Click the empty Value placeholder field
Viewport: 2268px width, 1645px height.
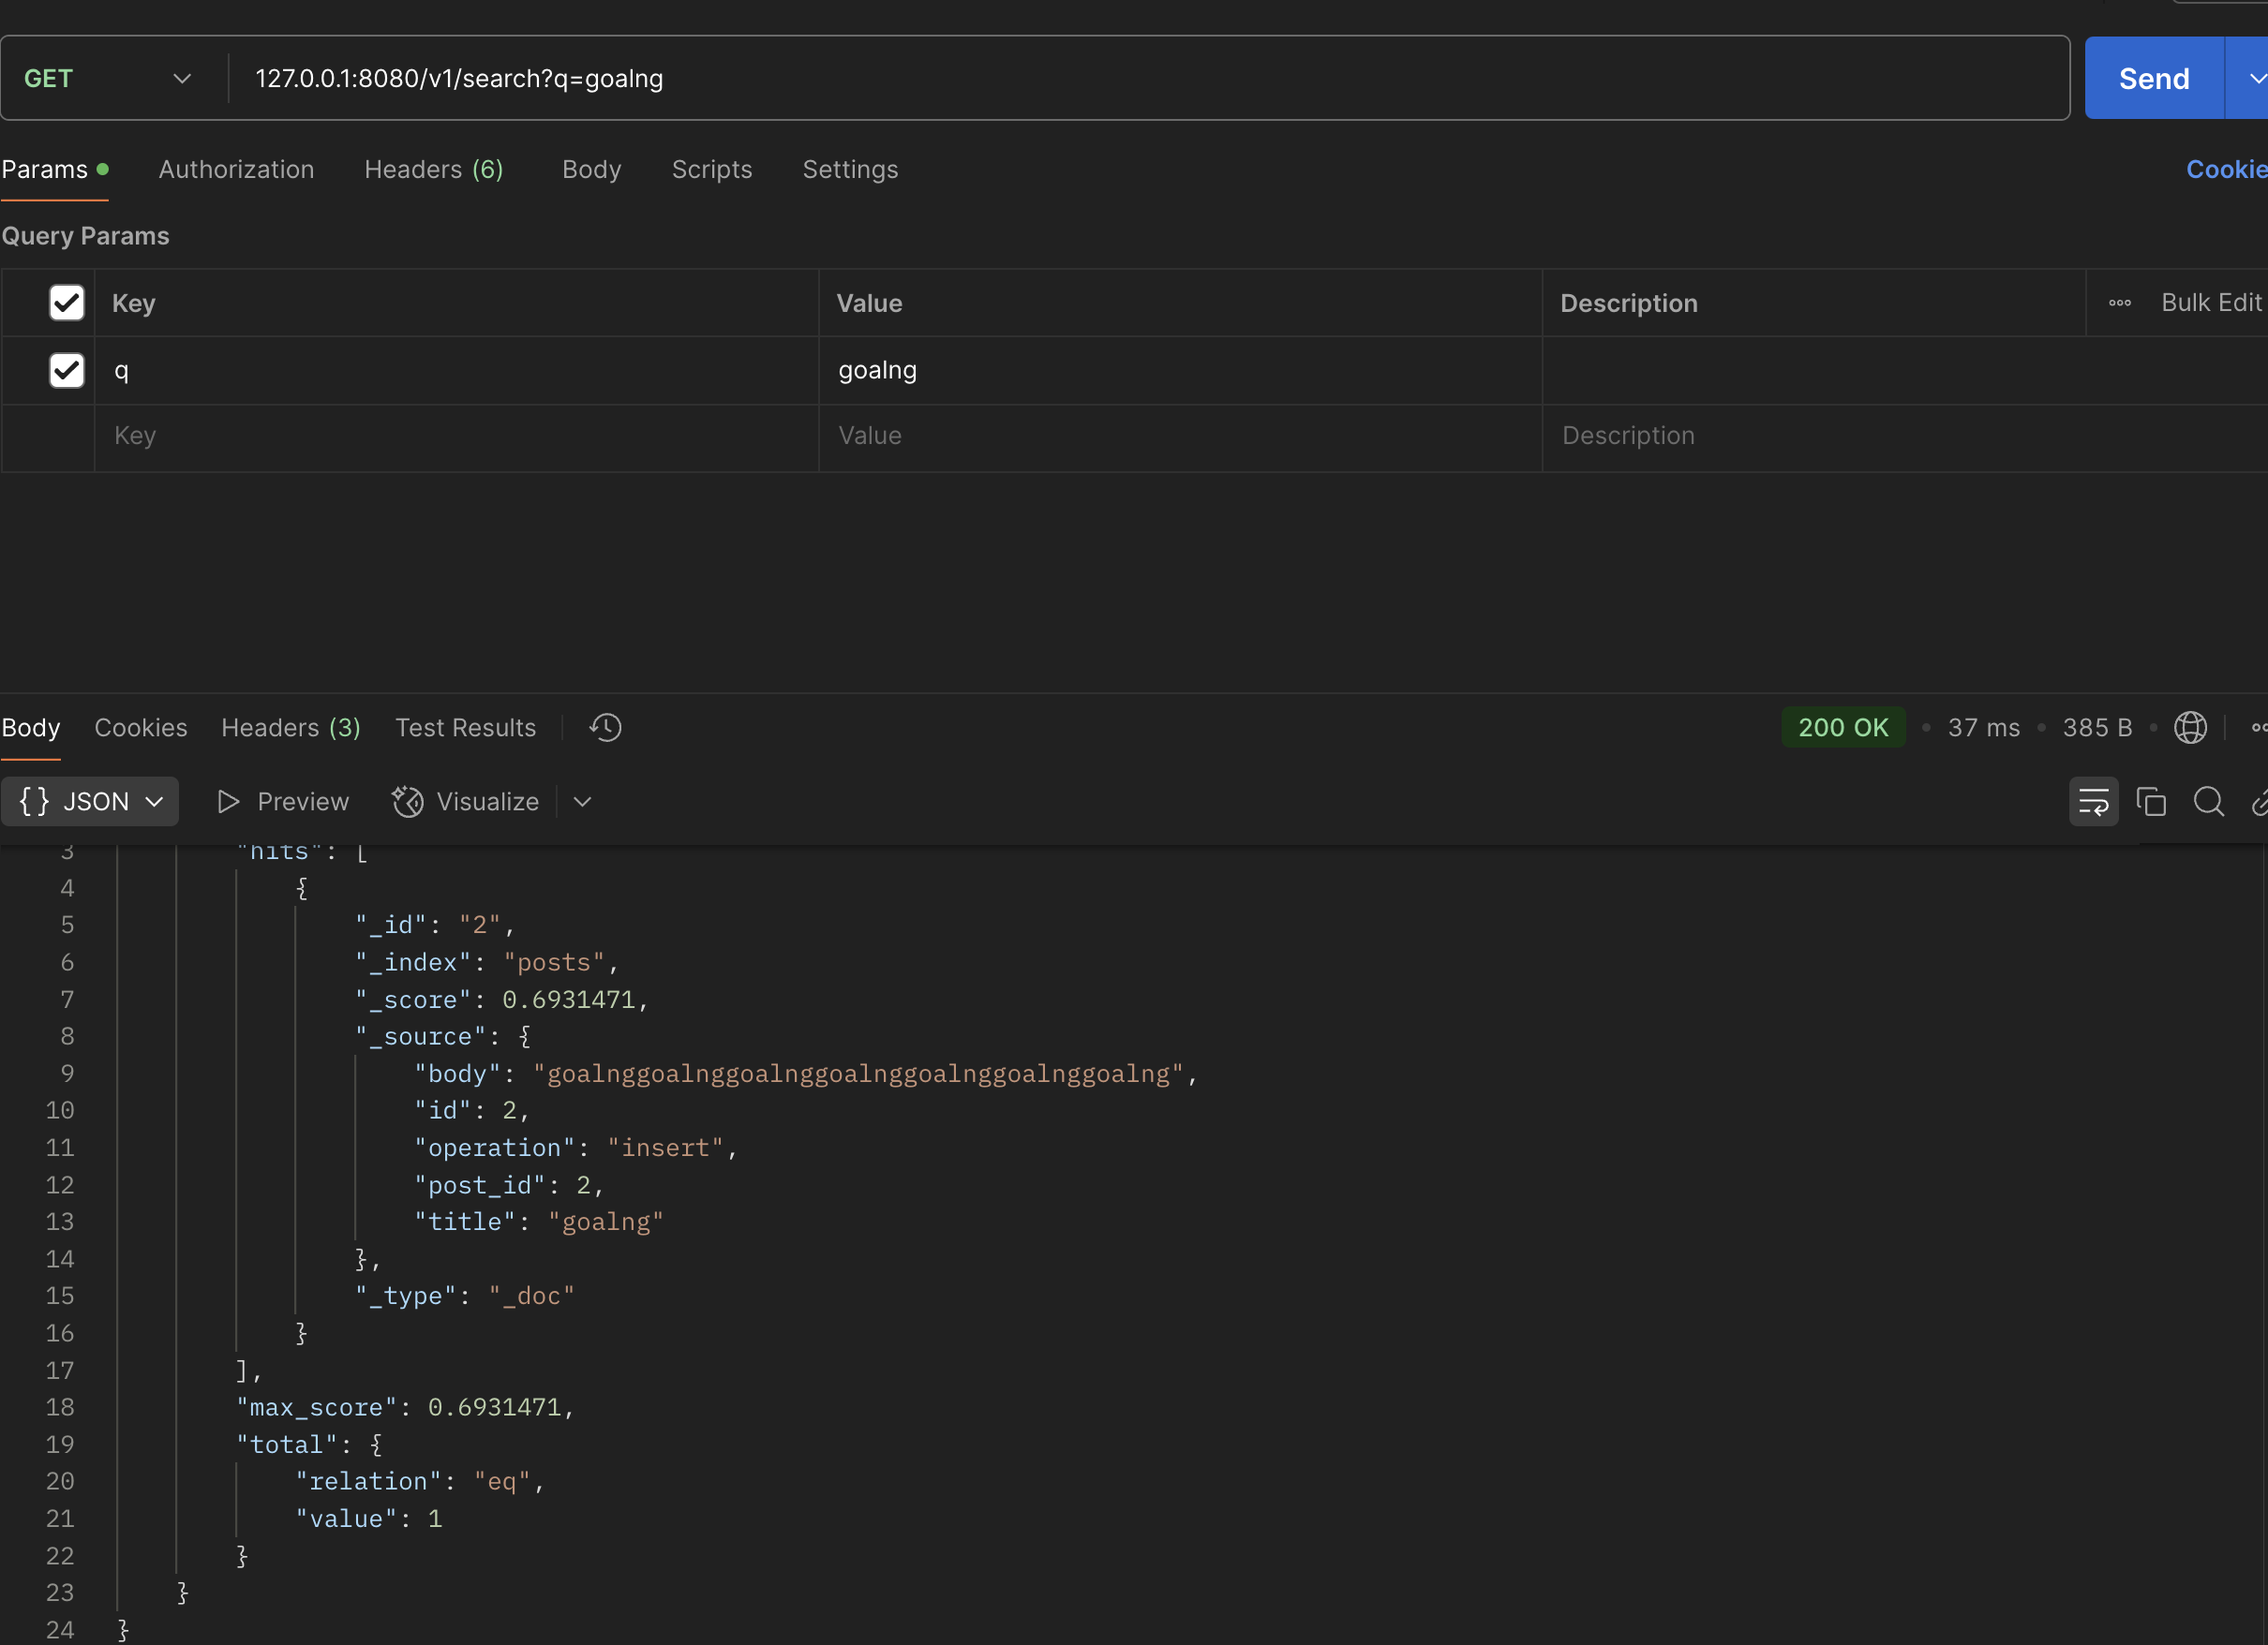tap(1181, 437)
